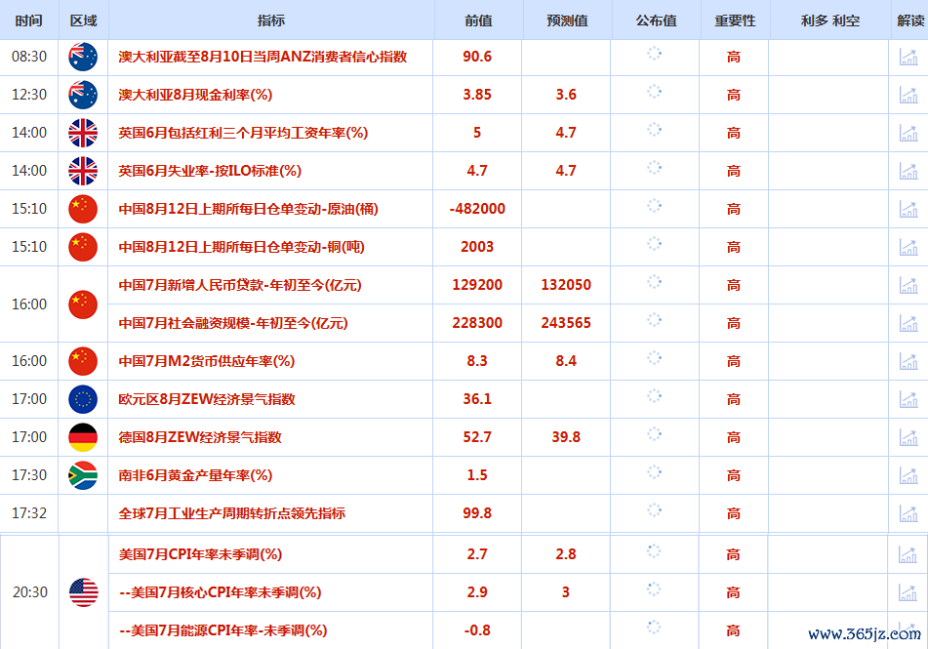This screenshot has height=649, width=928.
Task: Click the 公布值 loading spinner for 德国8月ZEW row
Action: point(655,436)
